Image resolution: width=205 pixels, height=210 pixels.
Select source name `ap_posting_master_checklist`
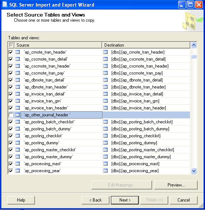point(50,149)
